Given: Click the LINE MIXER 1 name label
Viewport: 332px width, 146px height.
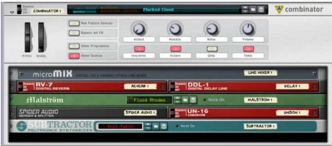Looking at the screenshot, I should tap(261, 73).
